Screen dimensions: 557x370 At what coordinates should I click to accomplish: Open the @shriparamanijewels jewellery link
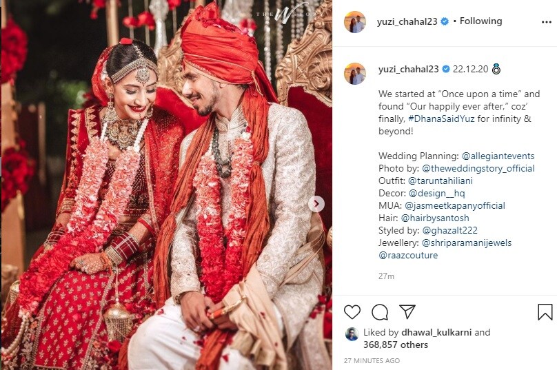coord(467,243)
